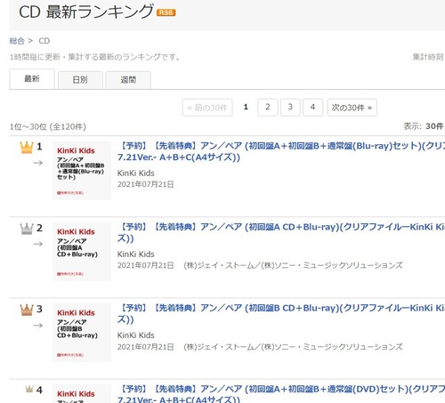The height and width of the screenshot is (403, 445).
Task: Click the rank 3 初回盤B product thumbnail
Action: 82,333
